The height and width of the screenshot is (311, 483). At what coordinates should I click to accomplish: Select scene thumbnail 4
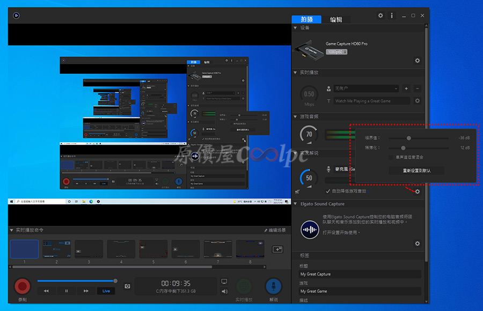coord(121,249)
